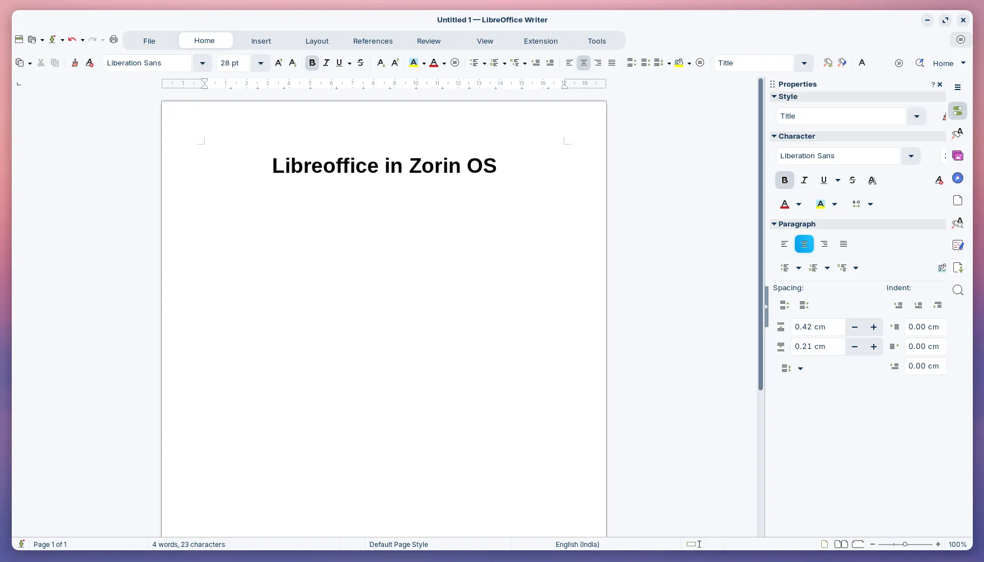Click Decrease Paragraph Spacing icon in the sidebar

(x=804, y=305)
